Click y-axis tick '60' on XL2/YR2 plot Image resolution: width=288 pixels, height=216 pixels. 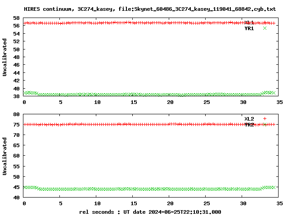(16, 156)
